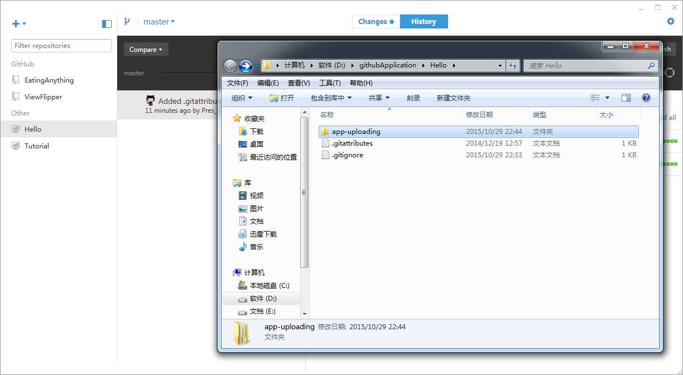Collapse the 收藏夹 favorites group
This screenshot has height=375, width=683.
tap(248, 118)
